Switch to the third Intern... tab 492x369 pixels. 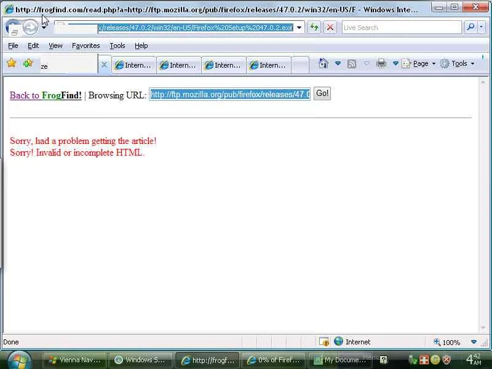click(223, 65)
